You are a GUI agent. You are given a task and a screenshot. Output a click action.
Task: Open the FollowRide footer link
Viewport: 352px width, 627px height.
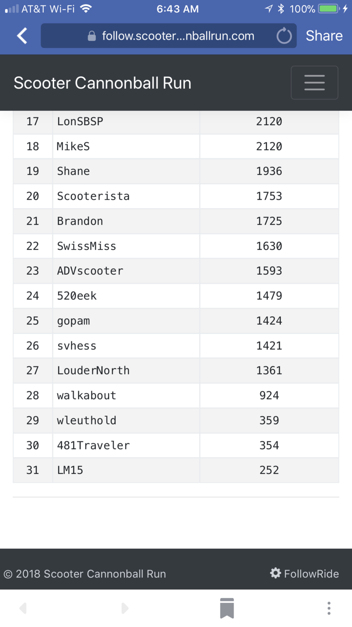pos(311,574)
